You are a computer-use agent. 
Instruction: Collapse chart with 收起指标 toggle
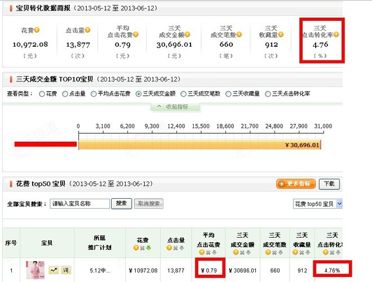[175, 107]
